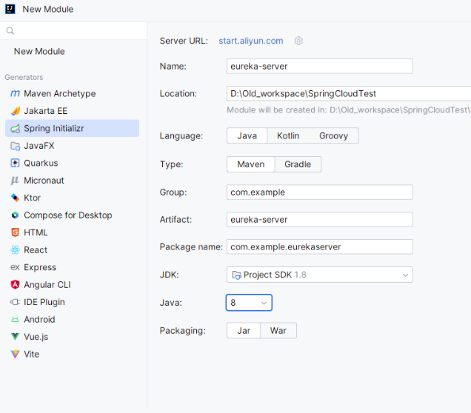The height and width of the screenshot is (413, 471).
Task: Open the start.aliyun.com server URL link
Action: (x=250, y=41)
